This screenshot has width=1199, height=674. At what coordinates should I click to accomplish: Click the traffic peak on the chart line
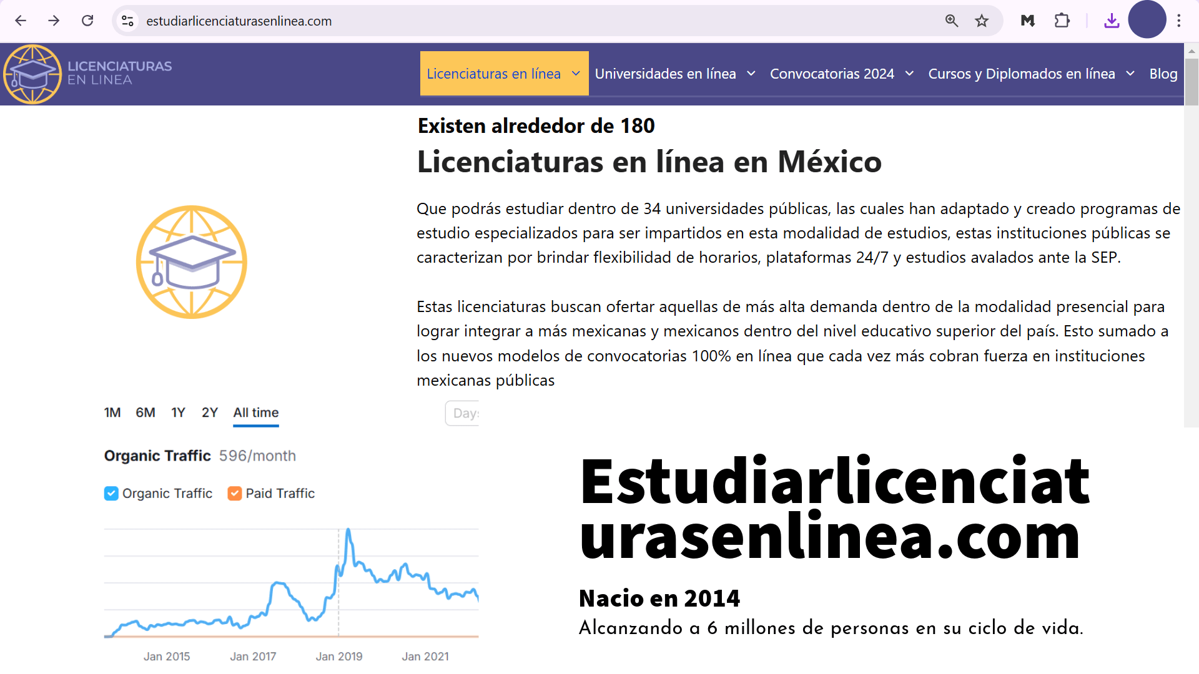pos(348,531)
